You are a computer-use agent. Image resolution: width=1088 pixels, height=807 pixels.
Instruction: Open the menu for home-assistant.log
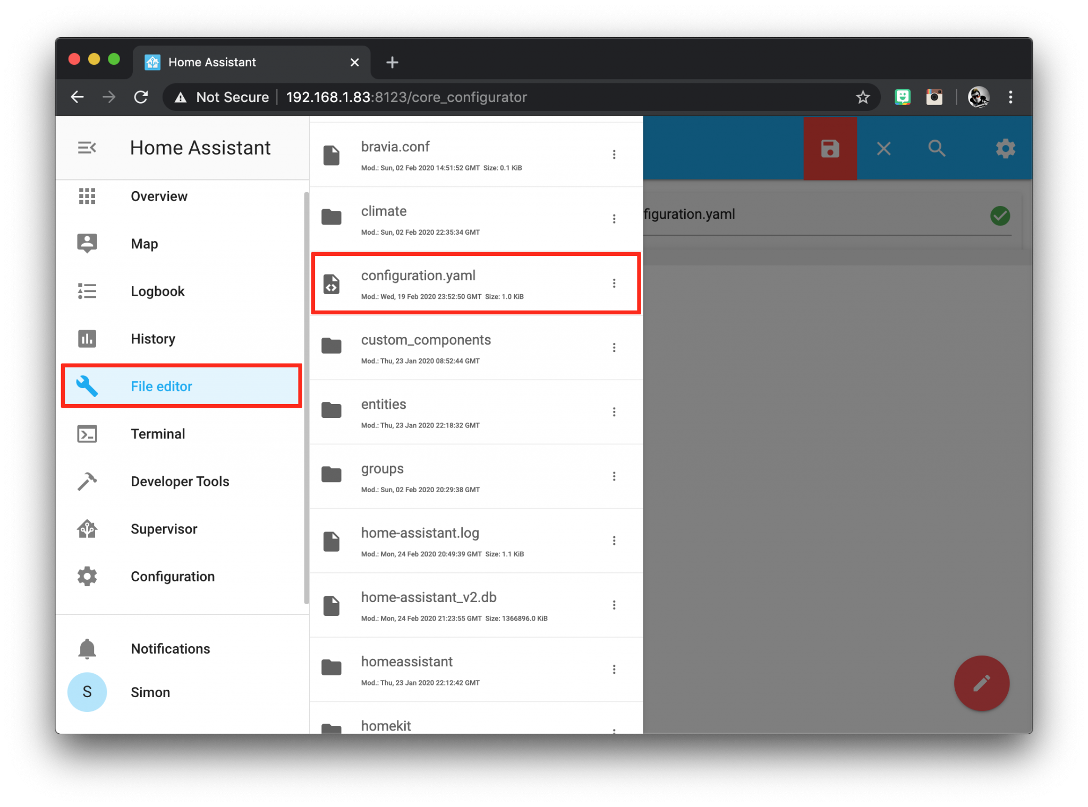click(x=614, y=540)
